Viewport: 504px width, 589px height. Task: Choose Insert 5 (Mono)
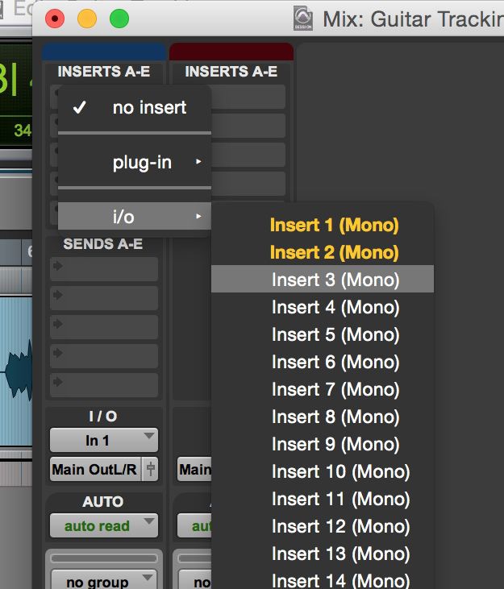click(x=323, y=334)
